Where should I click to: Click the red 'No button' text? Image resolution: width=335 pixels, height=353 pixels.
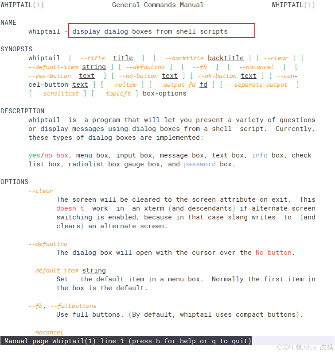[273, 253]
